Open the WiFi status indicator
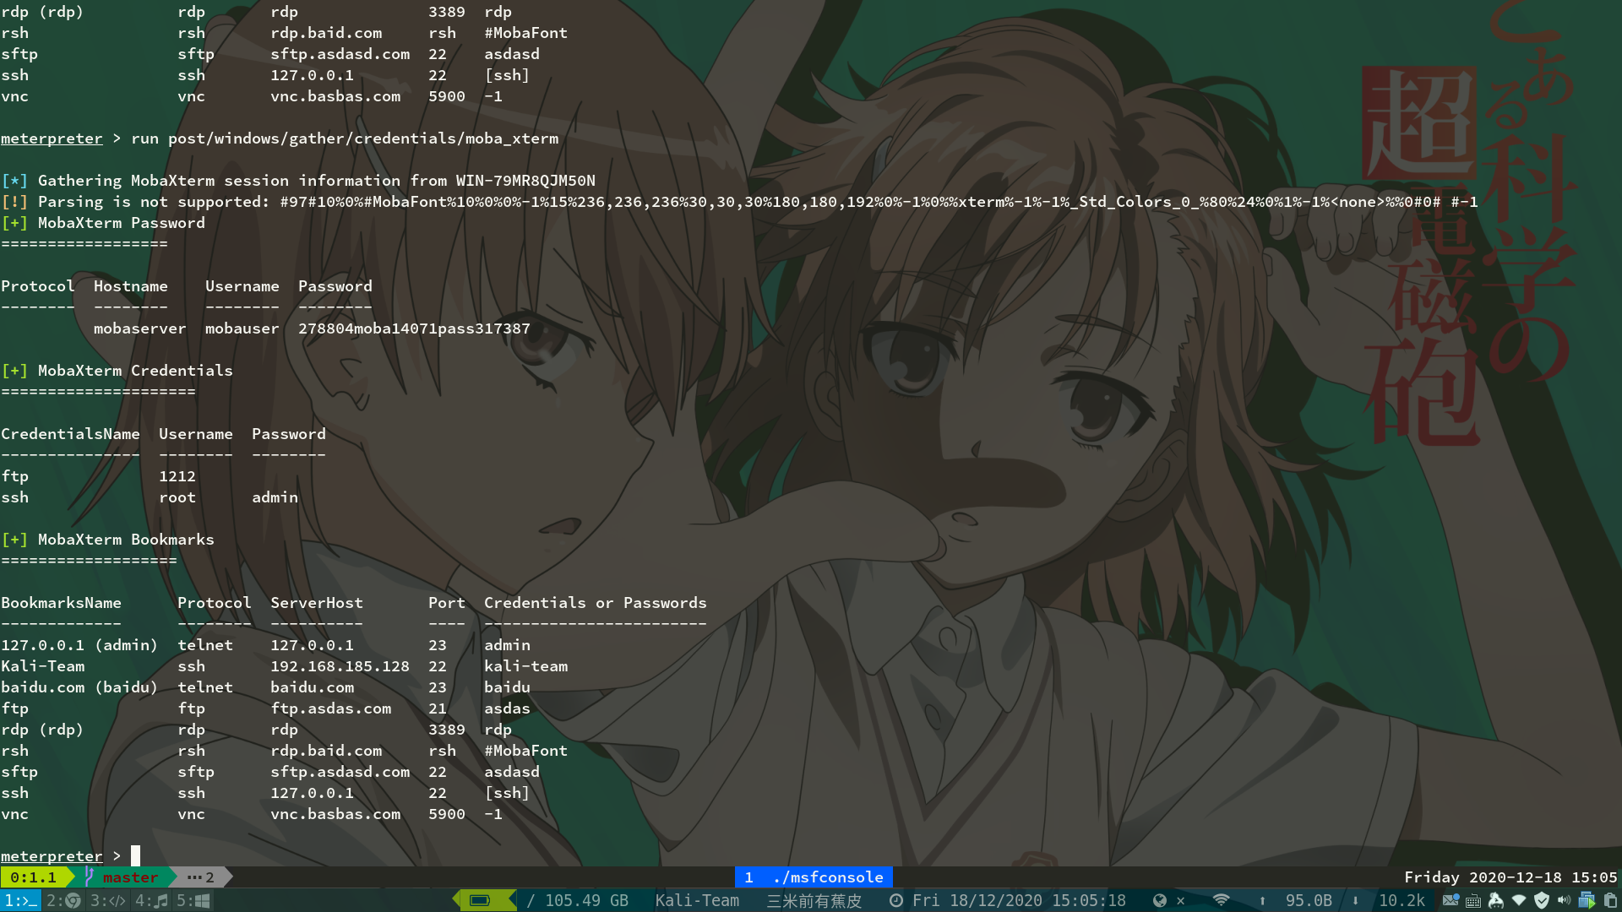The image size is (1622, 912). point(1221,901)
